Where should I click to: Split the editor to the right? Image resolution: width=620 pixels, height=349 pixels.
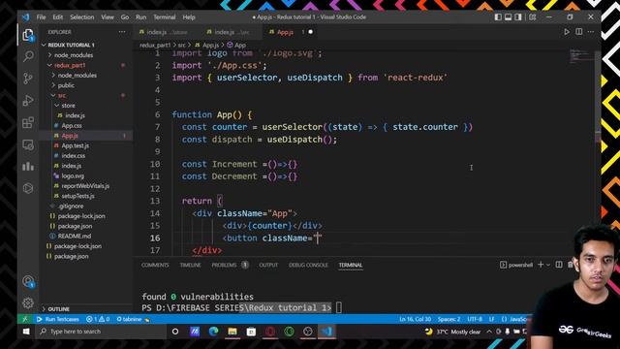579,32
